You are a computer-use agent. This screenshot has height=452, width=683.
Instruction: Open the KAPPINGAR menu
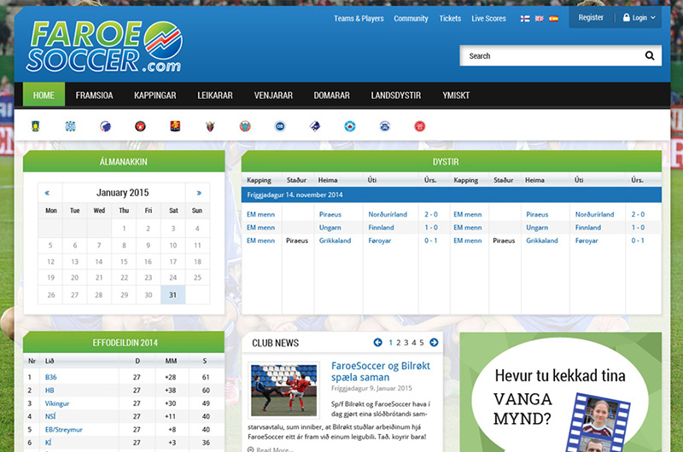[155, 96]
